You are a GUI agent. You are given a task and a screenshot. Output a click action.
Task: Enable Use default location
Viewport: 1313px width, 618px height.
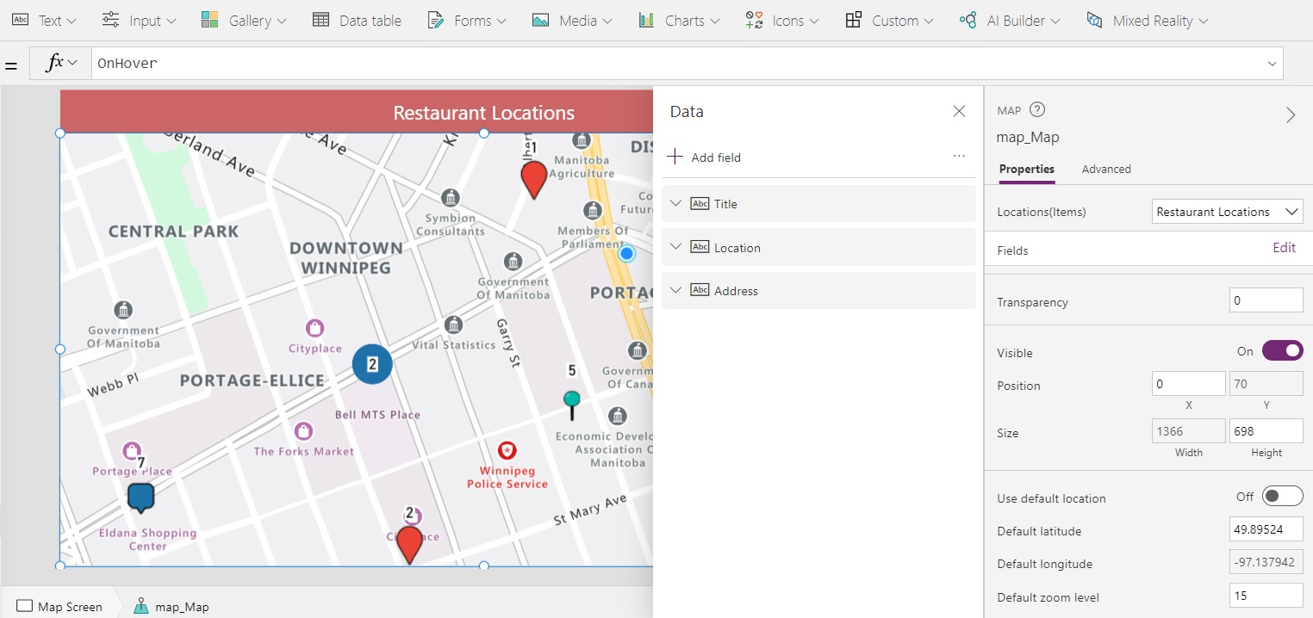(x=1281, y=496)
